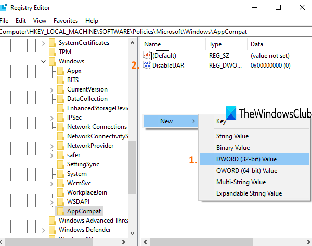Expand the NetworkProvider key
The width and height of the screenshot is (312, 246).
[51, 146]
